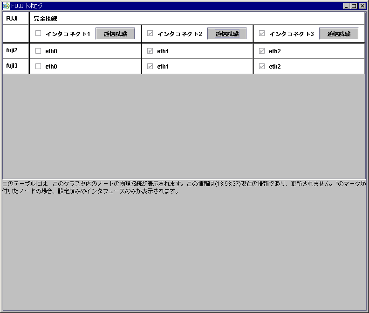Image resolution: width=369 pixels, height=313 pixels.
Task: Click the FUJI cluster header cell
Action: pos(16,18)
